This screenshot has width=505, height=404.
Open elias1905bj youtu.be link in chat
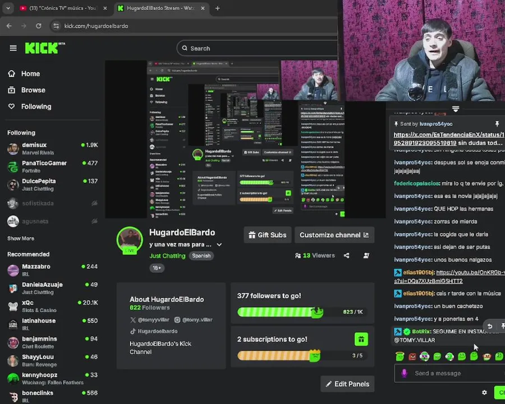pos(449,277)
